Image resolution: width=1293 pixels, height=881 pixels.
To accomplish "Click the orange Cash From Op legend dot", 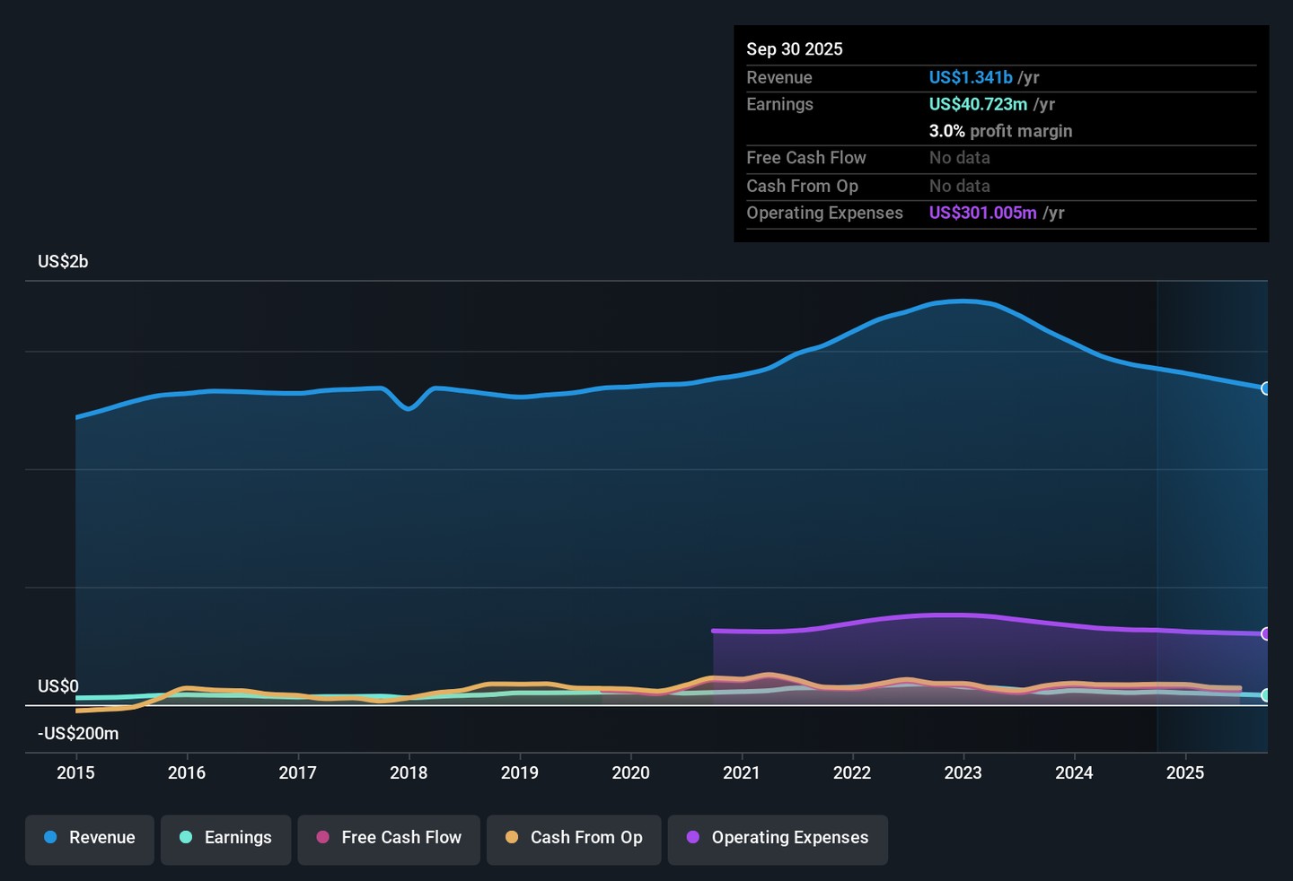I will tap(512, 837).
